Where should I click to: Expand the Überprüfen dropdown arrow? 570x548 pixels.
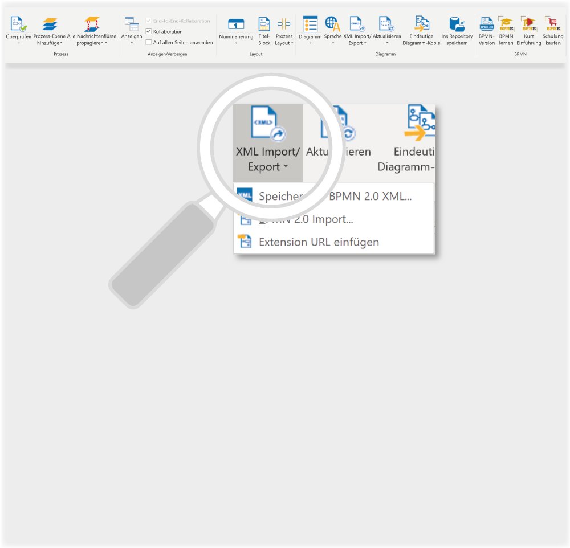(19, 43)
